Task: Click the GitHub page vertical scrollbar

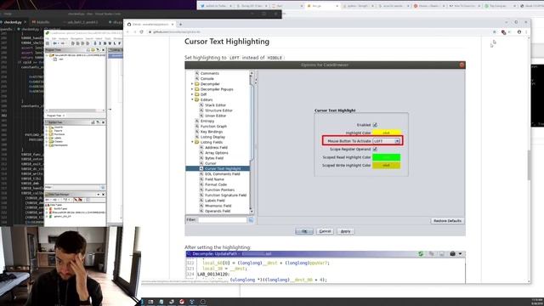Action: click(x=529, y=165)
